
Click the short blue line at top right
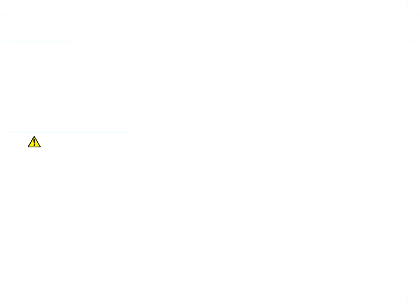point(411,41)
